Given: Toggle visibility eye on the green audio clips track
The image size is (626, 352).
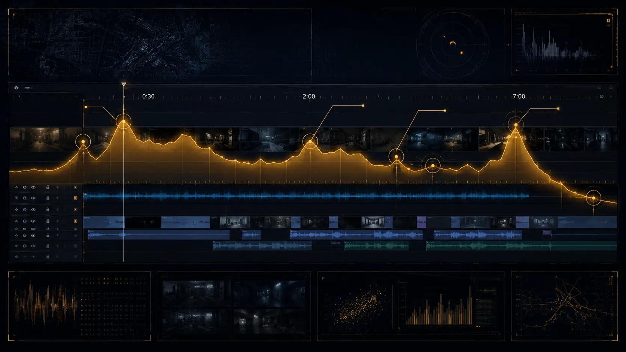Looking at the screenshot, I should click(33, 246).
